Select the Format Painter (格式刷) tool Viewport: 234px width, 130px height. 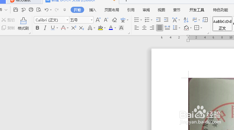pyautogui.click(x=23, y=24)
